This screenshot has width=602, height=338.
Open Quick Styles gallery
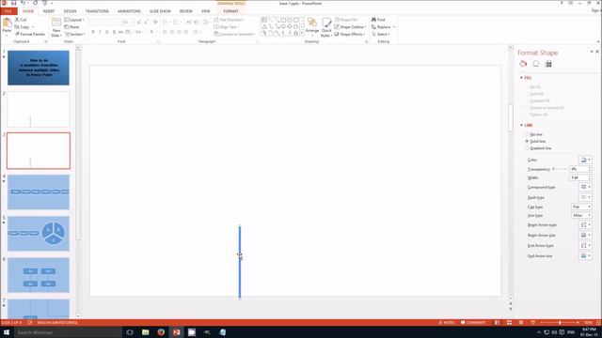point(326,27)
